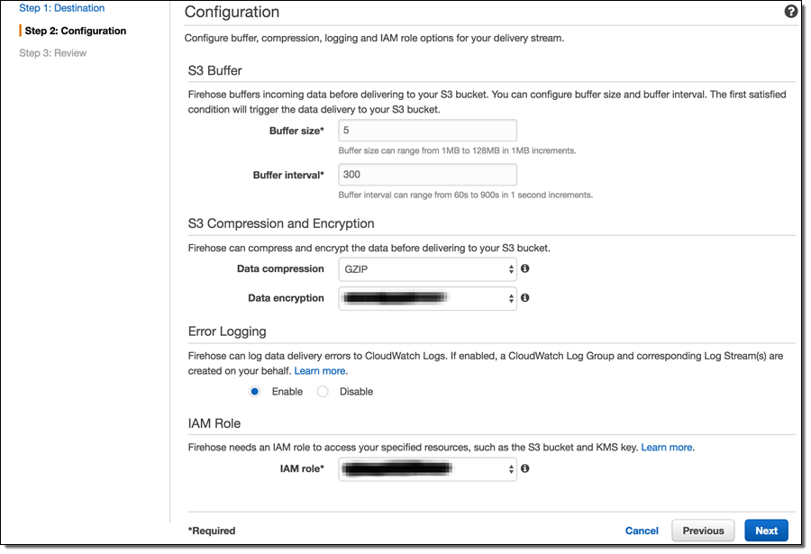Screen dimensions: 811x554
Task: Click the help question mark icon
Action: pyautogui.click(x=791, y=12)
